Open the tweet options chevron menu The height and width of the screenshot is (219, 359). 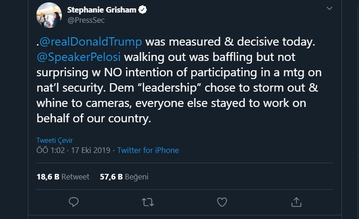point(329,9)
